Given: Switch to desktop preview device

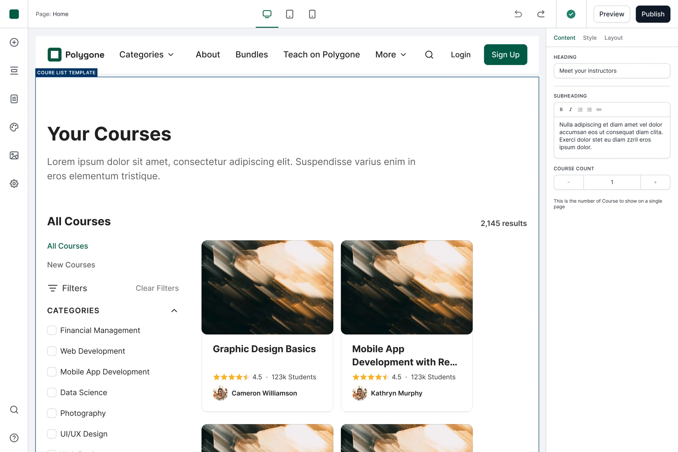Looking at the screenshot, I should (x=267, y=14).
